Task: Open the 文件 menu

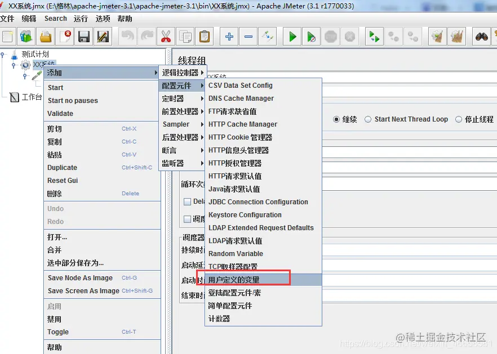Action: coord(7,19)
